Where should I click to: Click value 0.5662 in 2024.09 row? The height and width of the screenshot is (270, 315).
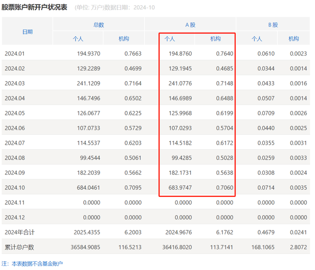(x=133, y=173)
